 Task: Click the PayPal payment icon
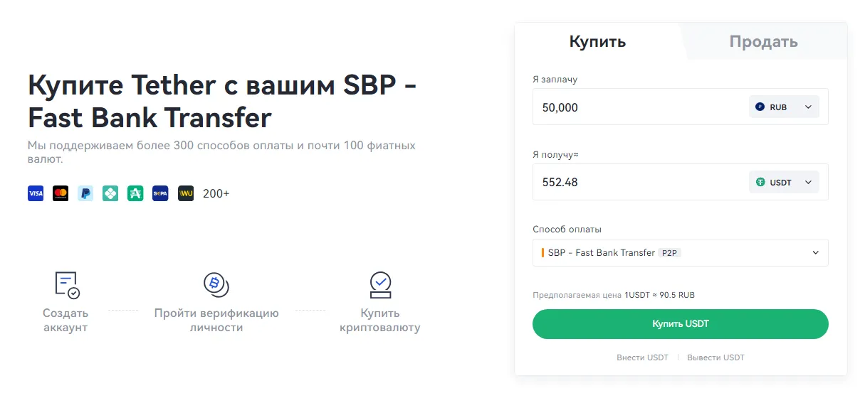click(85, 193)
